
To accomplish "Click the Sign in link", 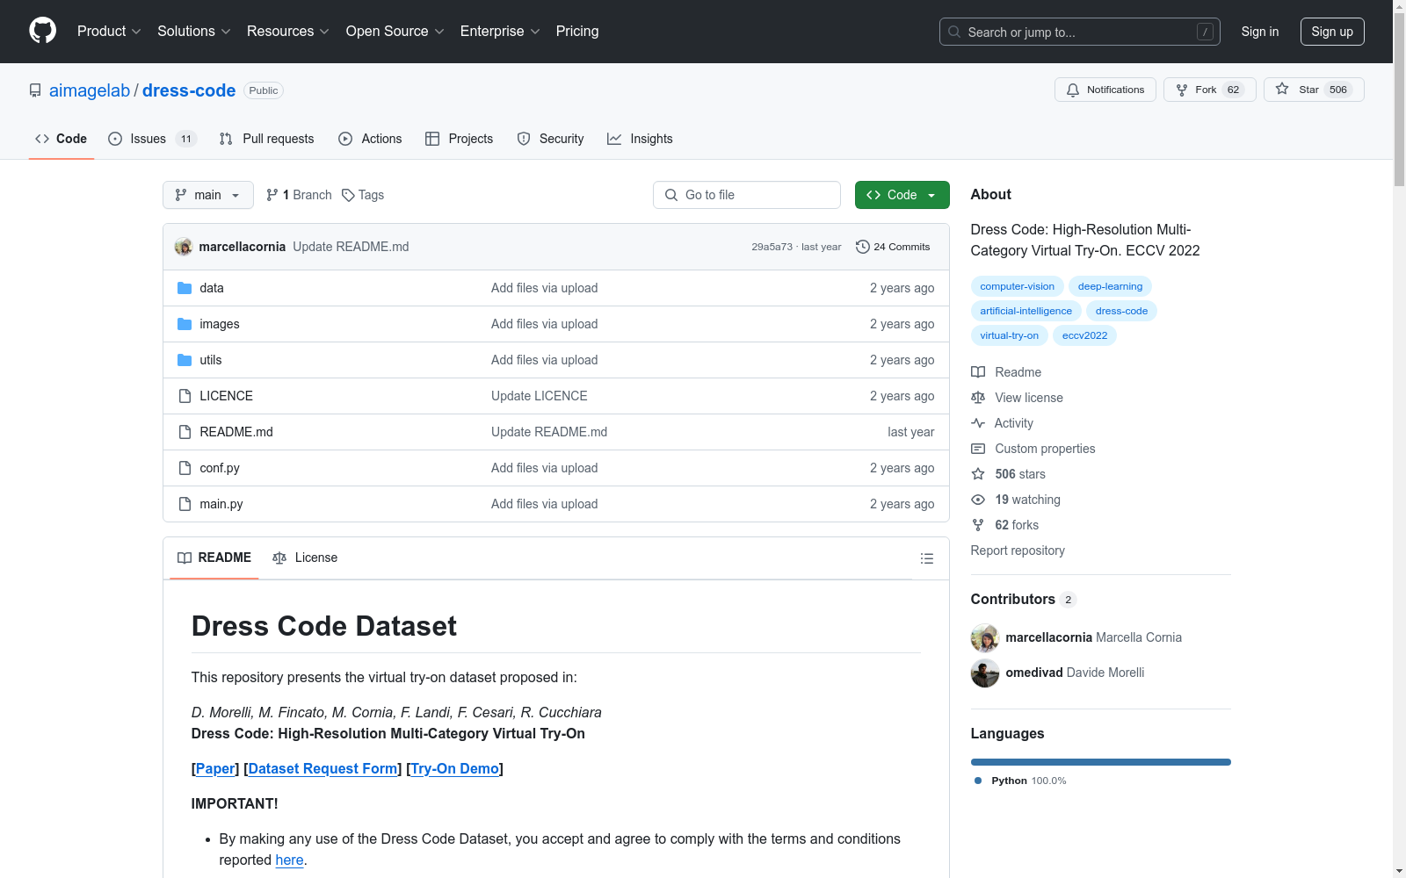I will tap(1259, 32).
